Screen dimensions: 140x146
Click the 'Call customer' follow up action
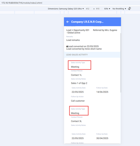click(x=78, y=101)
